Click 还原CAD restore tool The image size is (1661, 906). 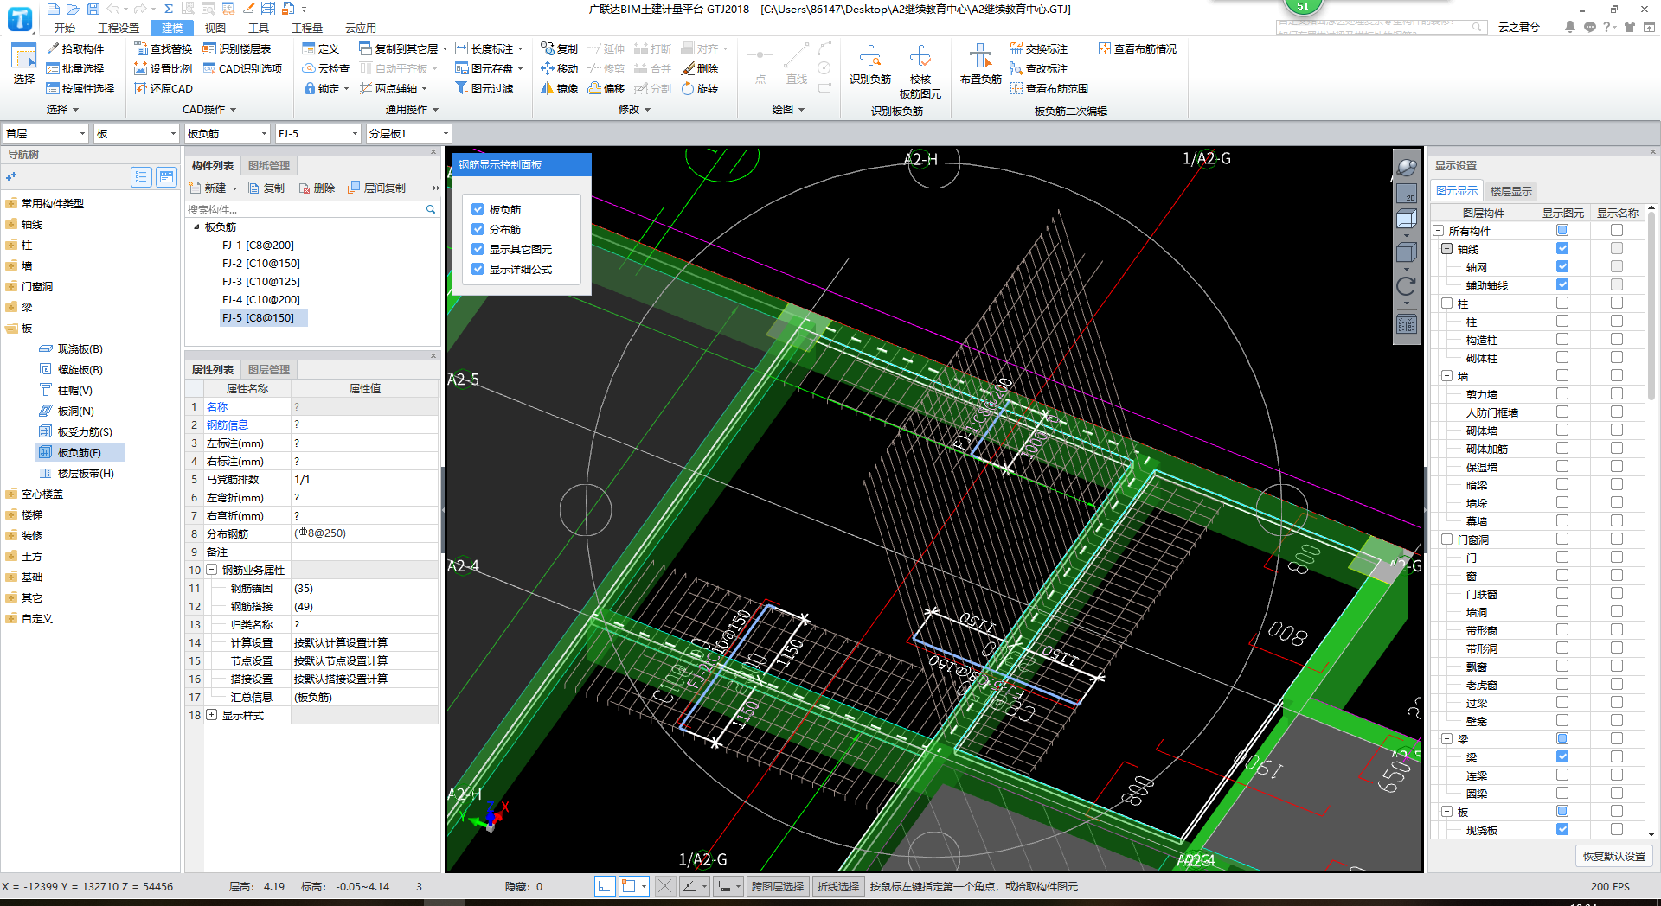[164, 88]
